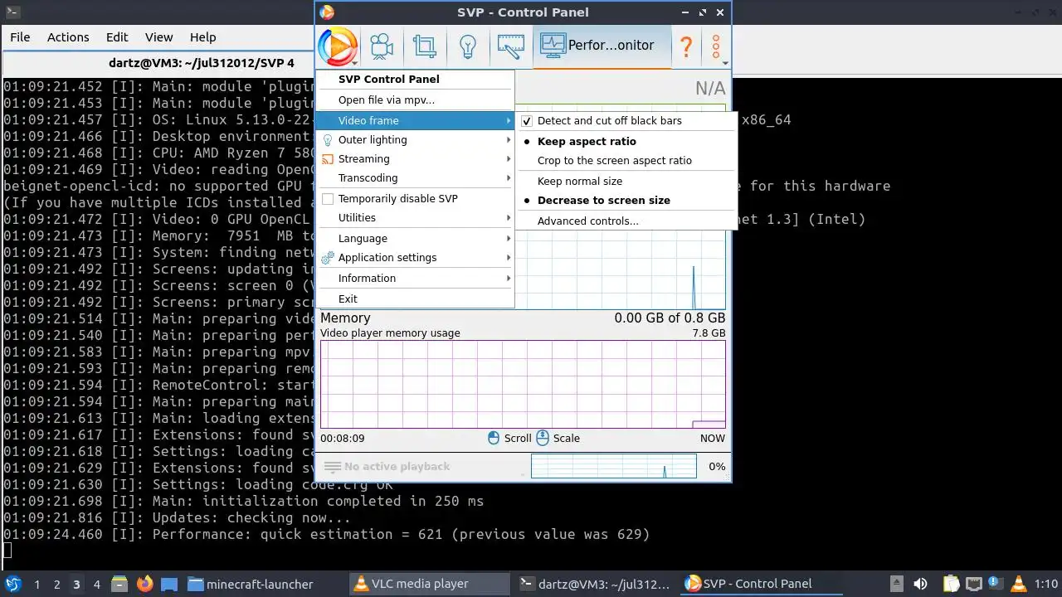Image resolution: width=1062 pixels, height=597 pixels.
Task: Open the outer lighting bulb icon
Action: [x=468, y=46]
